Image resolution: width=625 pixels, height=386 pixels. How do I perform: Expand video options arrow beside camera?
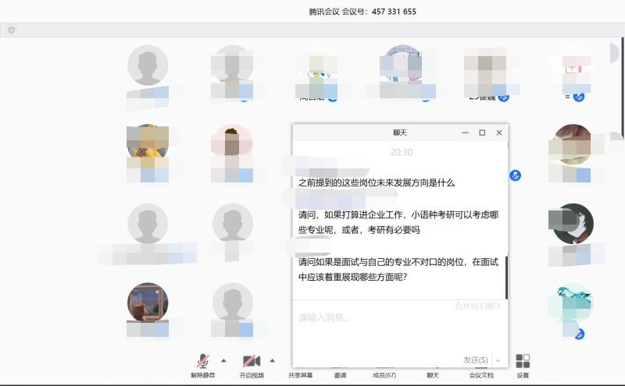[272, 360]
